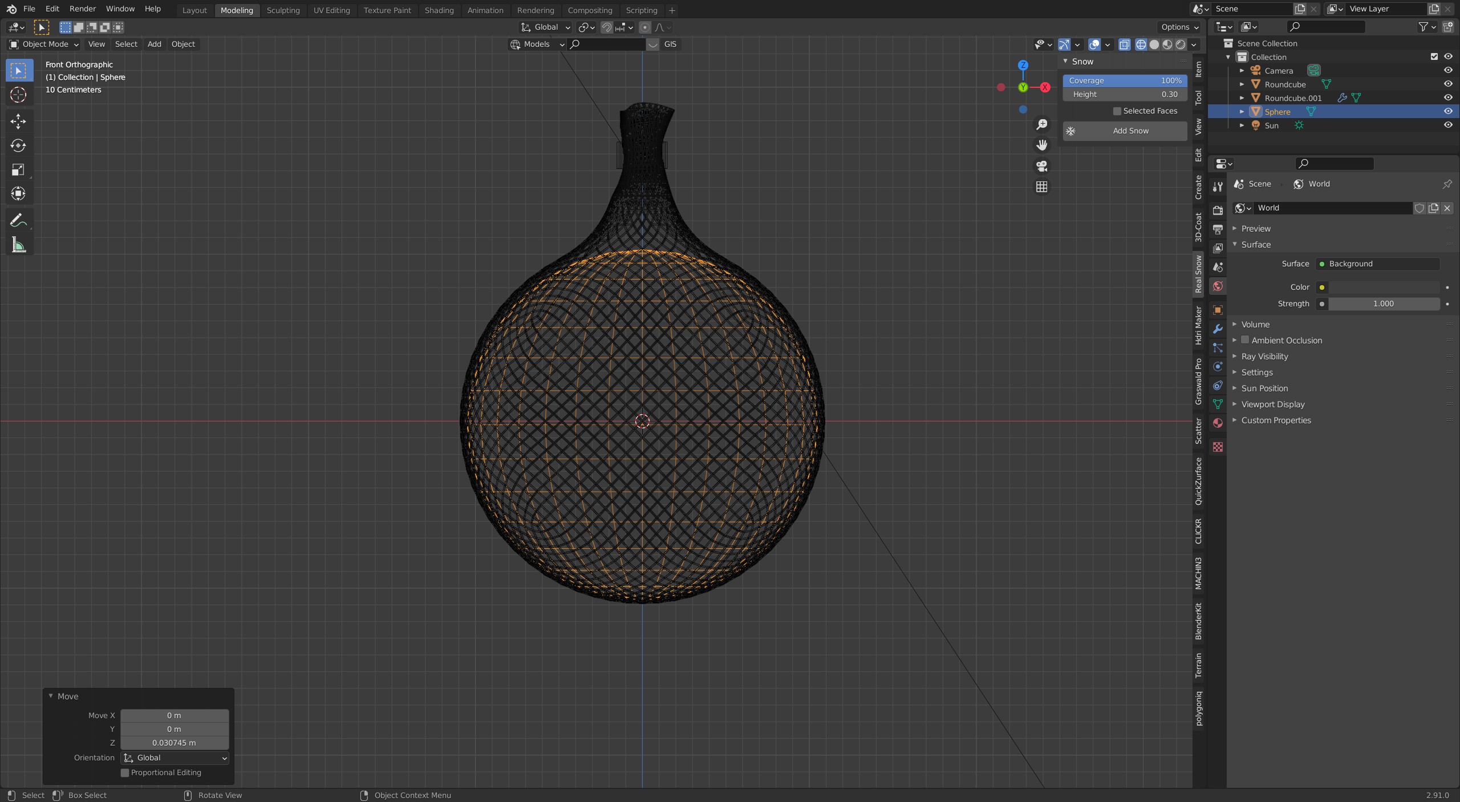Open the Render menu

tap(82, 9)
